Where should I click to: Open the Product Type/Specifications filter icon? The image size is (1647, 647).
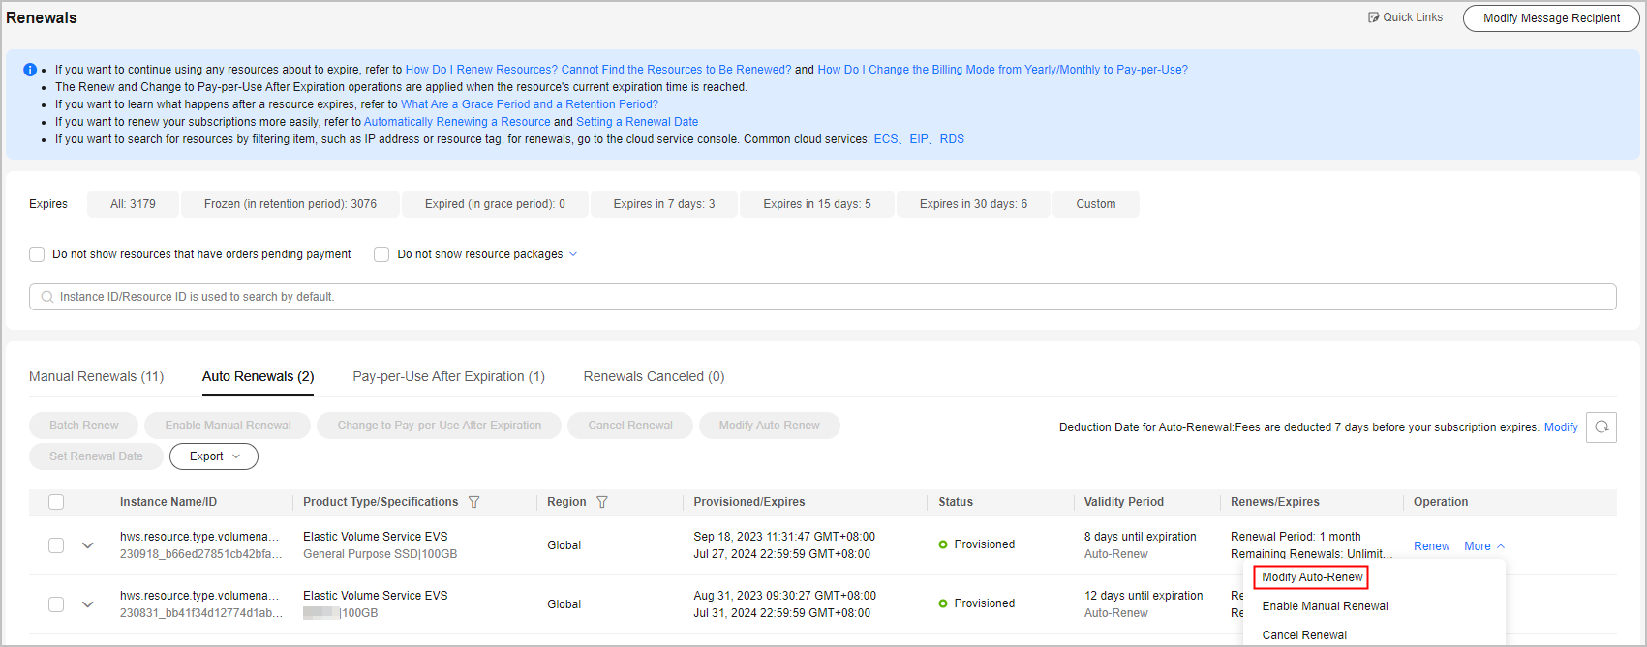pyautogui.click(x=474, y=502)
